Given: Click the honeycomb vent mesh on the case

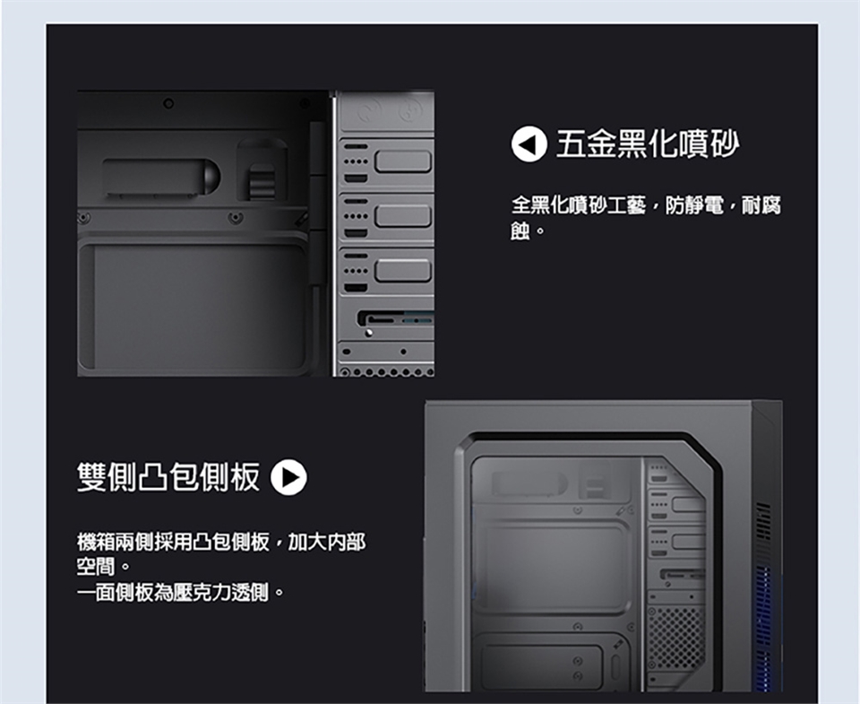Looking at the screenshot, I should [675, 639].
